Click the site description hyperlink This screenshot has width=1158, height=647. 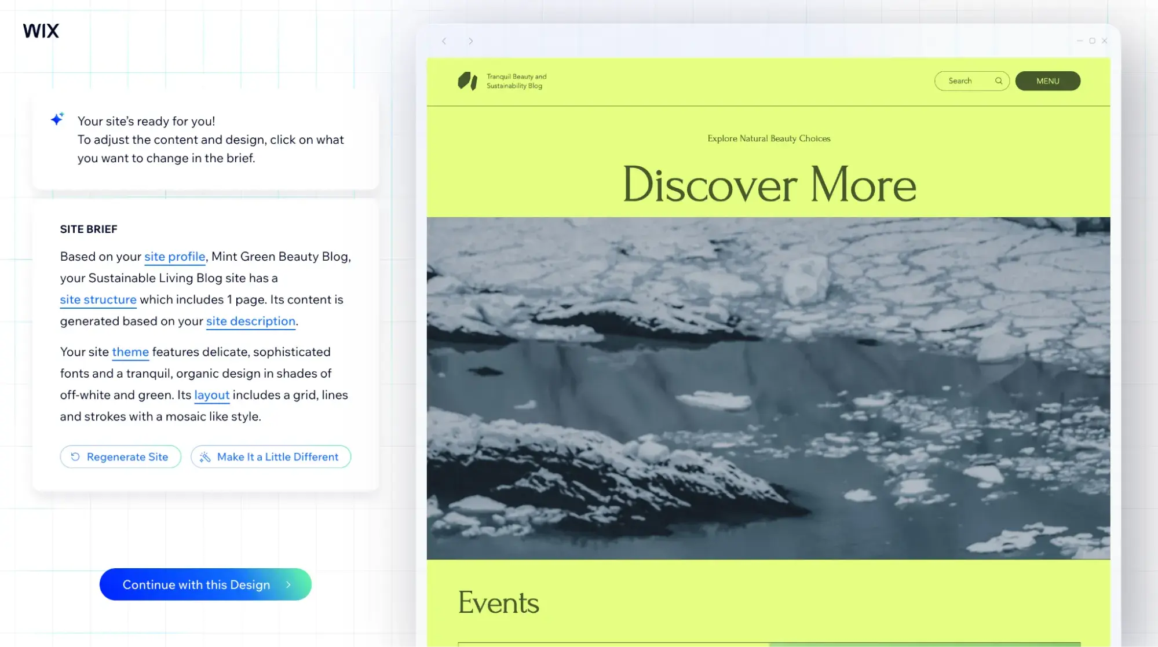pyautogui.click(x=250, y=321)
